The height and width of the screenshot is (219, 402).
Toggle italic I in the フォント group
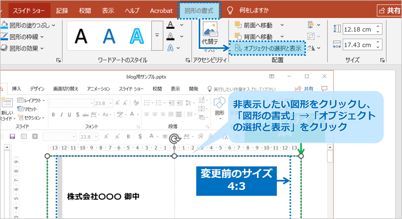[x=61, y=115]
